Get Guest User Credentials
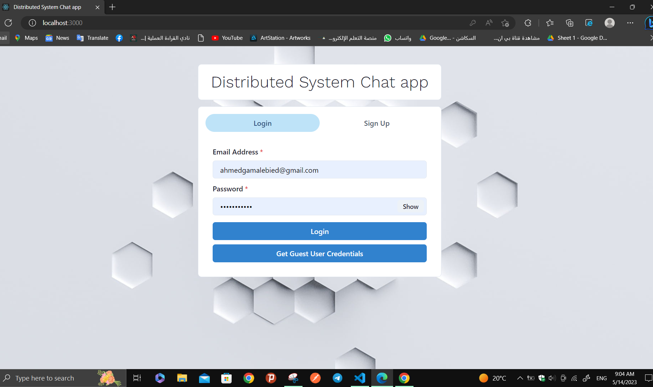Image resolution: width=653 pixels, height=387 pixels. pyautogui.click(x=319, y=253)
